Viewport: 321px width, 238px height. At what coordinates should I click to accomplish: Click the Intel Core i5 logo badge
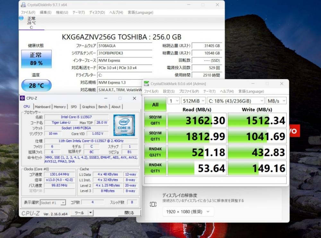click(x=124, y=125)
